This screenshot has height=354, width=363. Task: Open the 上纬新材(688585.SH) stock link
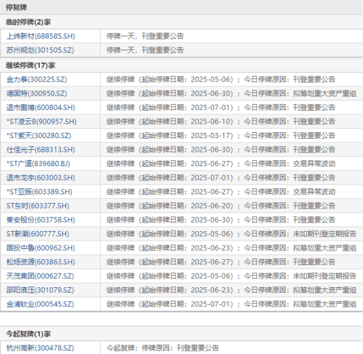pyautogui.click(x=41, y=36)
